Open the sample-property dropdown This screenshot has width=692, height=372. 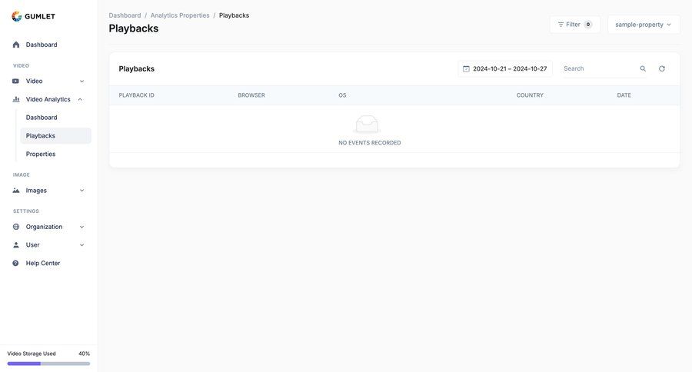pos(644,25)
